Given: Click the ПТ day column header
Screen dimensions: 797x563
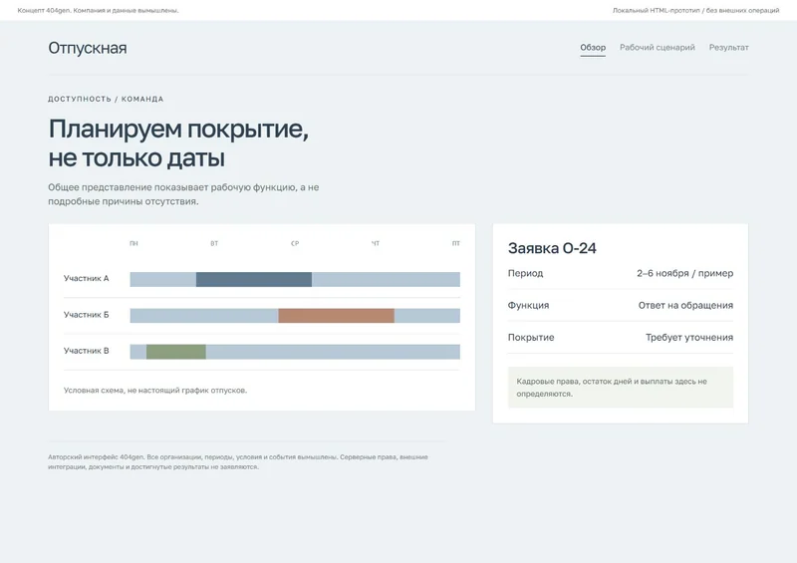Looking at the screenshot, I should [x=456, y=243].
